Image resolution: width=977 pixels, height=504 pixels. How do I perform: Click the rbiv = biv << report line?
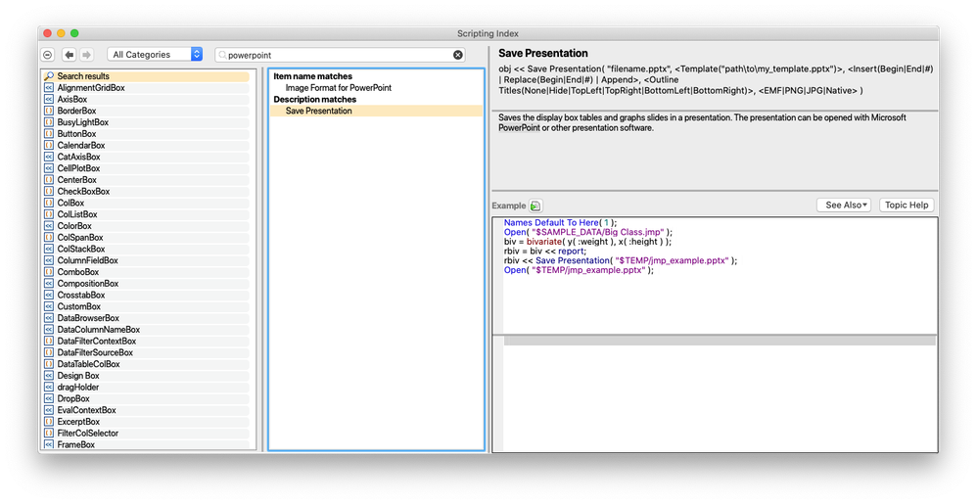545,252
